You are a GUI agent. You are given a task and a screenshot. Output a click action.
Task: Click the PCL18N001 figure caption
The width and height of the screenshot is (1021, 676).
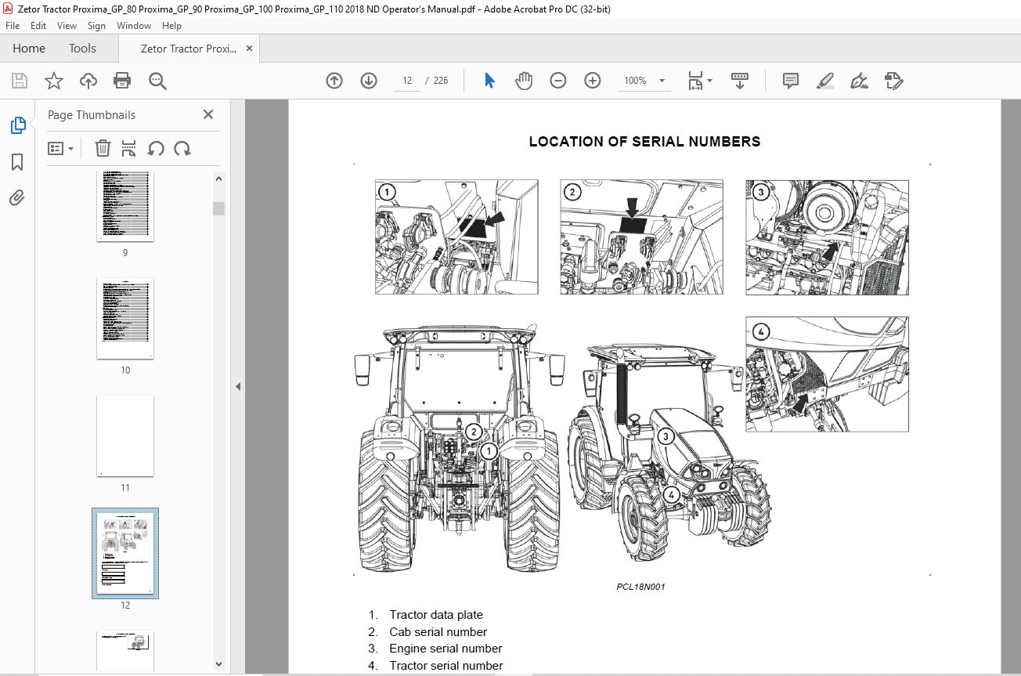point(640,587)
